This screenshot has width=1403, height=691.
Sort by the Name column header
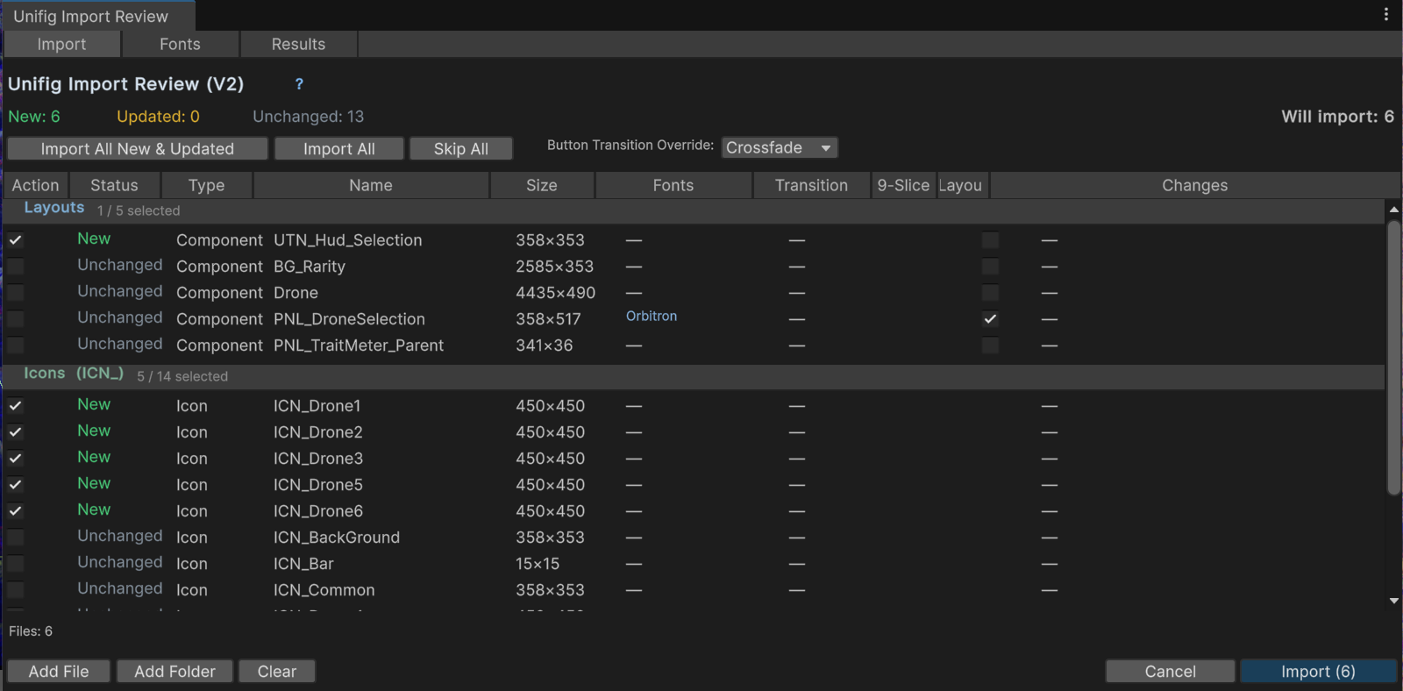coord(371,185)
